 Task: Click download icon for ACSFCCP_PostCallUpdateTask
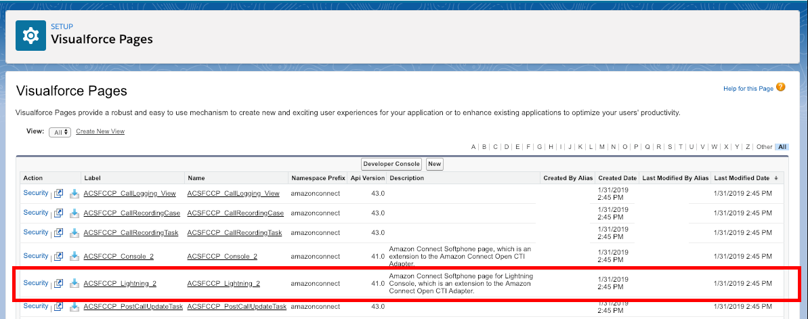[75, 307]
